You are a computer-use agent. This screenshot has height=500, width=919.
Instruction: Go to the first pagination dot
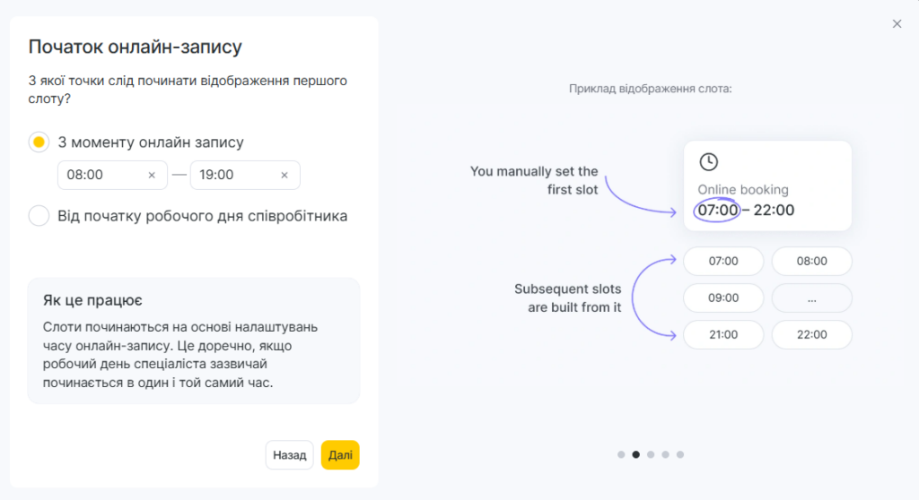(621, 454)
